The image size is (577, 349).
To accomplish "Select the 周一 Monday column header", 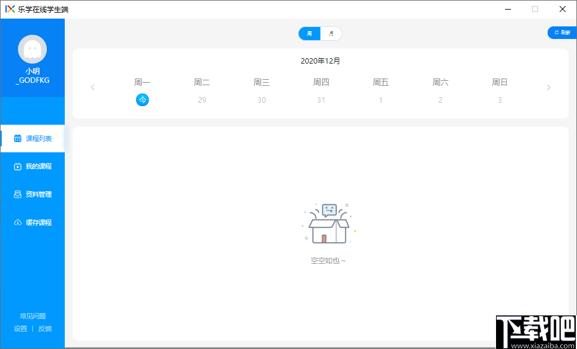I will click(142, 82).
